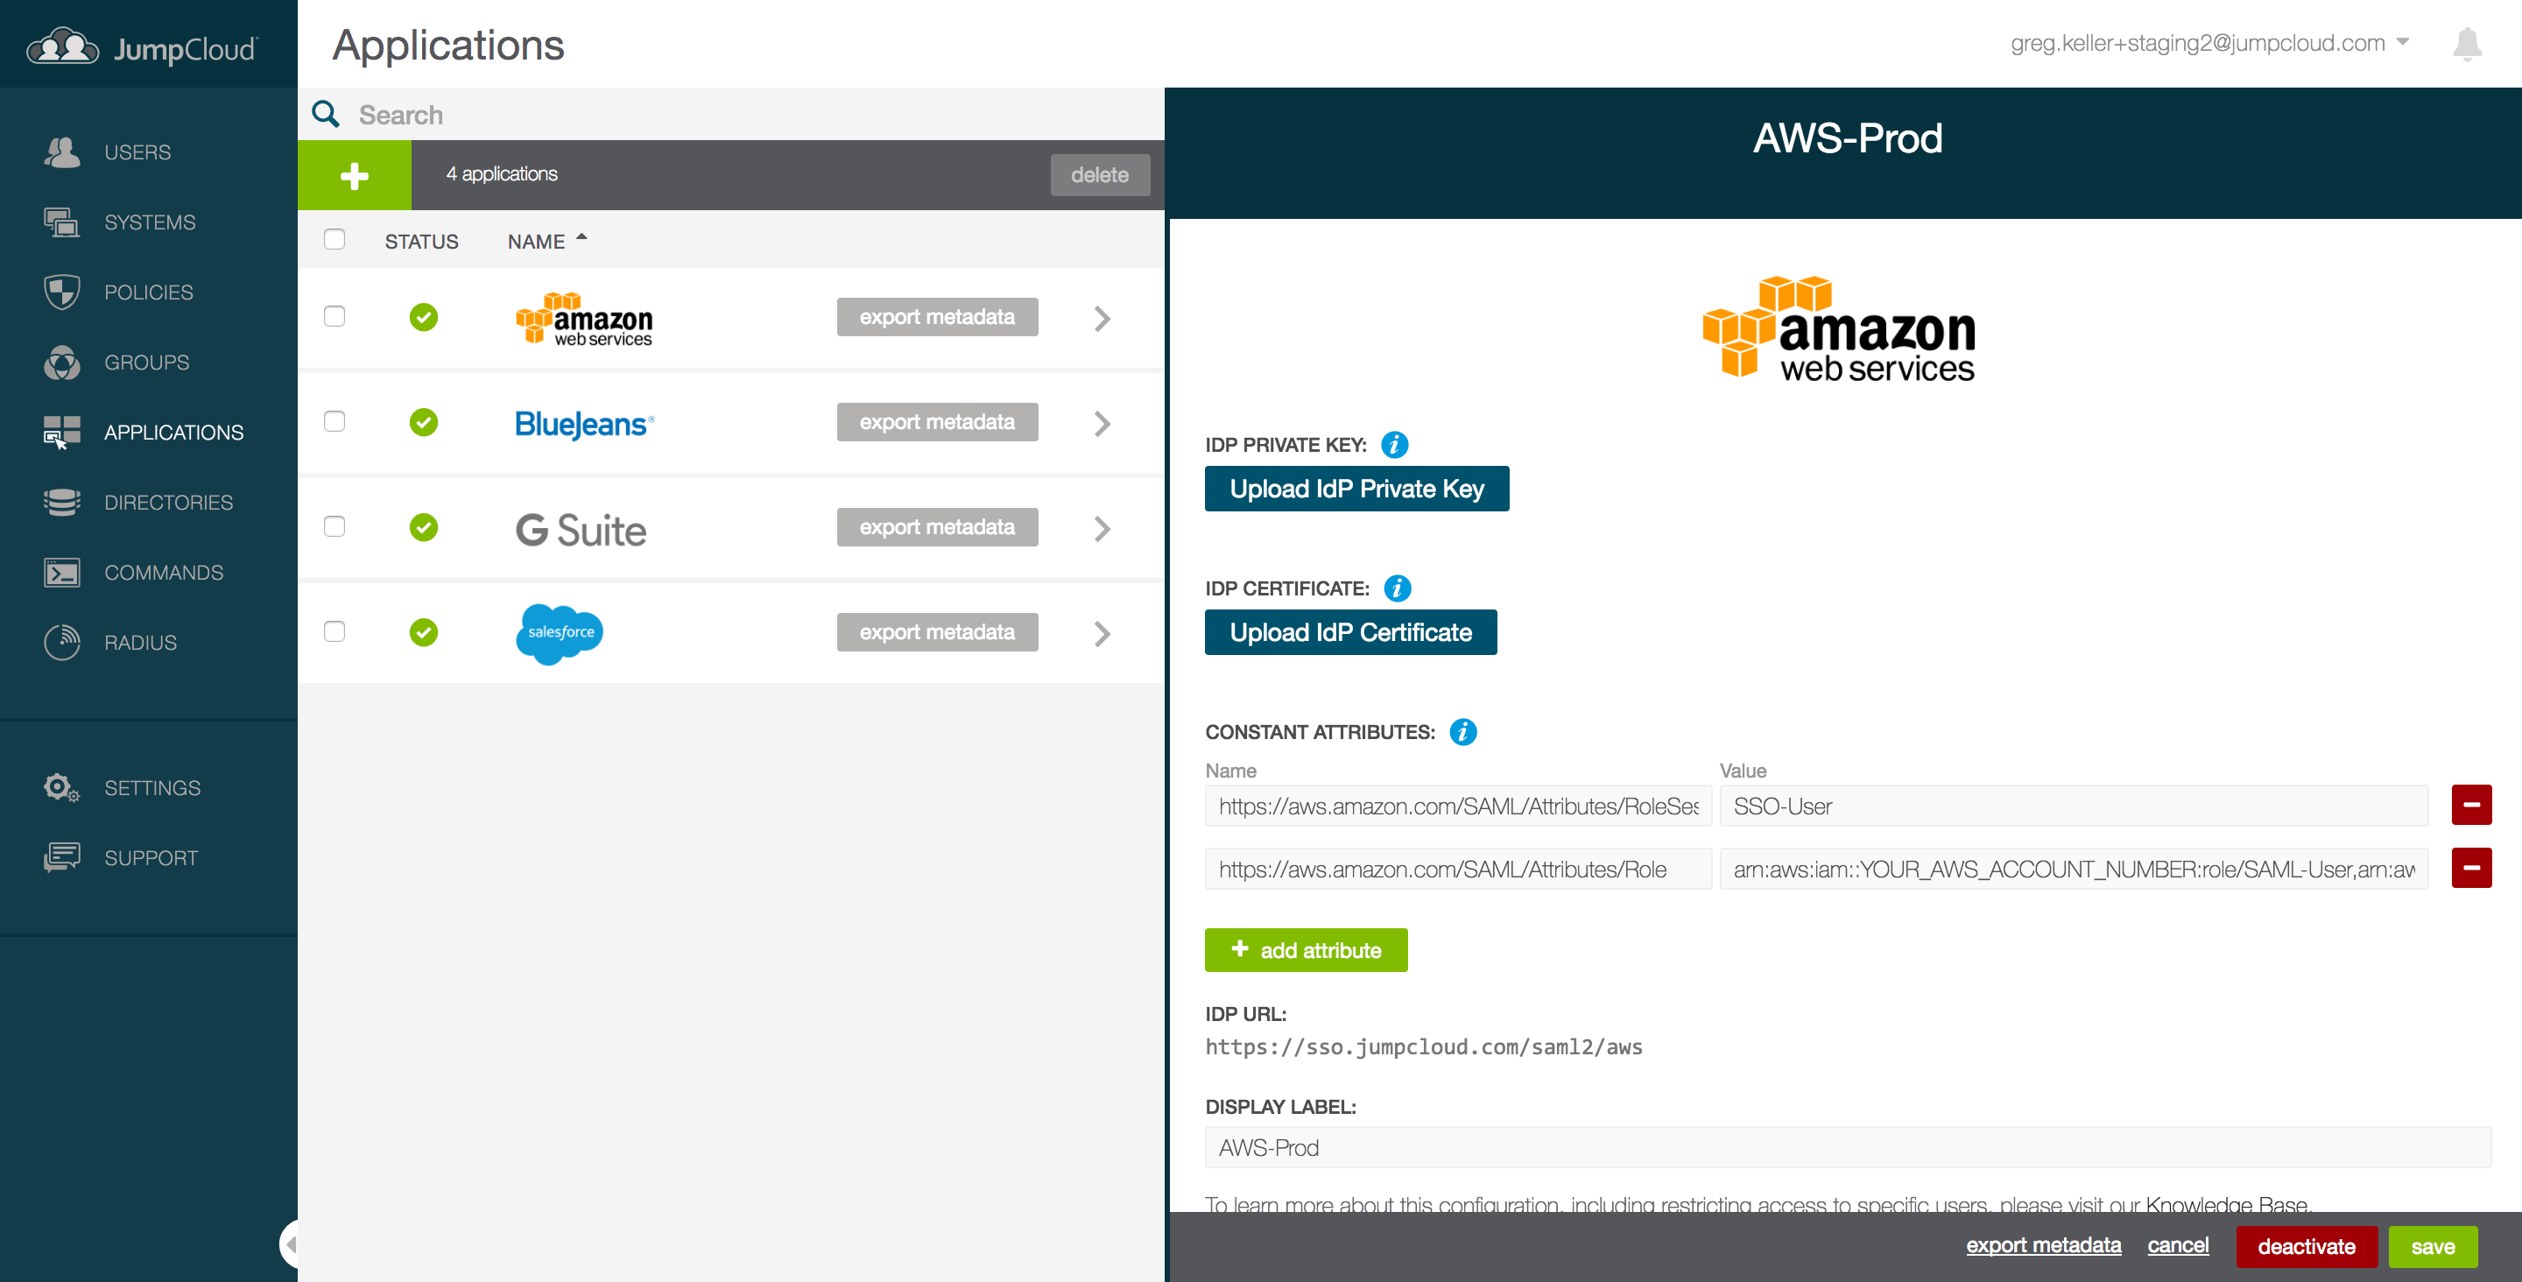Remove the RoleSession constant attribute with minus icon
This screenshot has width=2522, height=1282.
pos(2472,805)
